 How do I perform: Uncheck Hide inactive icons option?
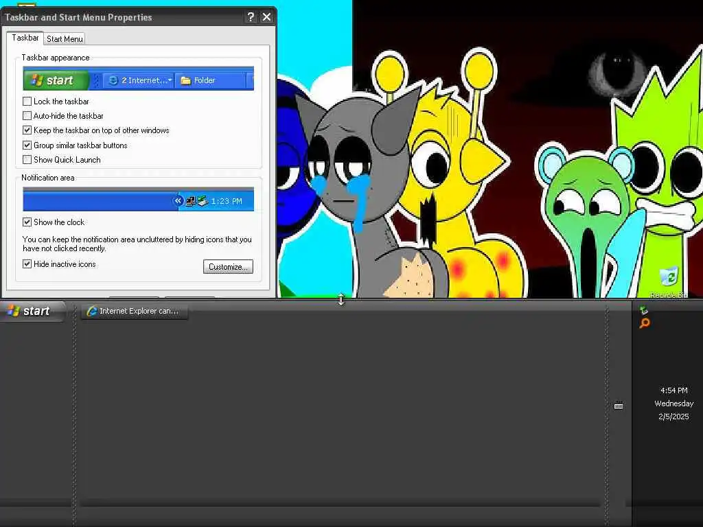pyautogui.click(x=27, y=264)
